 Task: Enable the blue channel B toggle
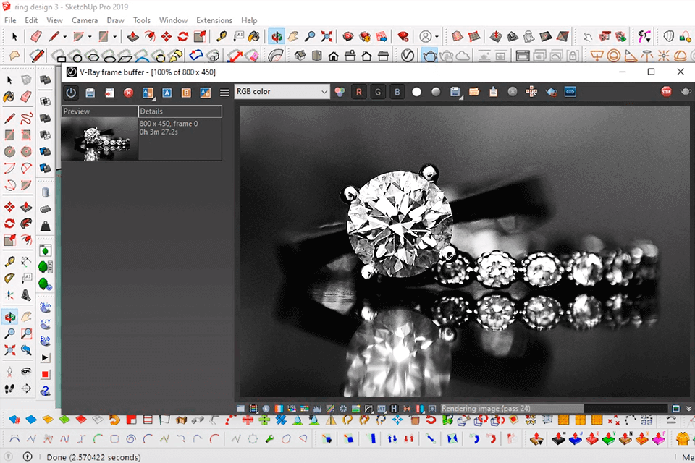(395, 92)
